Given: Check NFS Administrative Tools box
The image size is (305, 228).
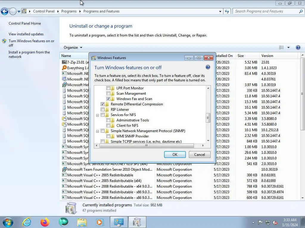Looking at the screenshot, I should [x=108, y=120].
